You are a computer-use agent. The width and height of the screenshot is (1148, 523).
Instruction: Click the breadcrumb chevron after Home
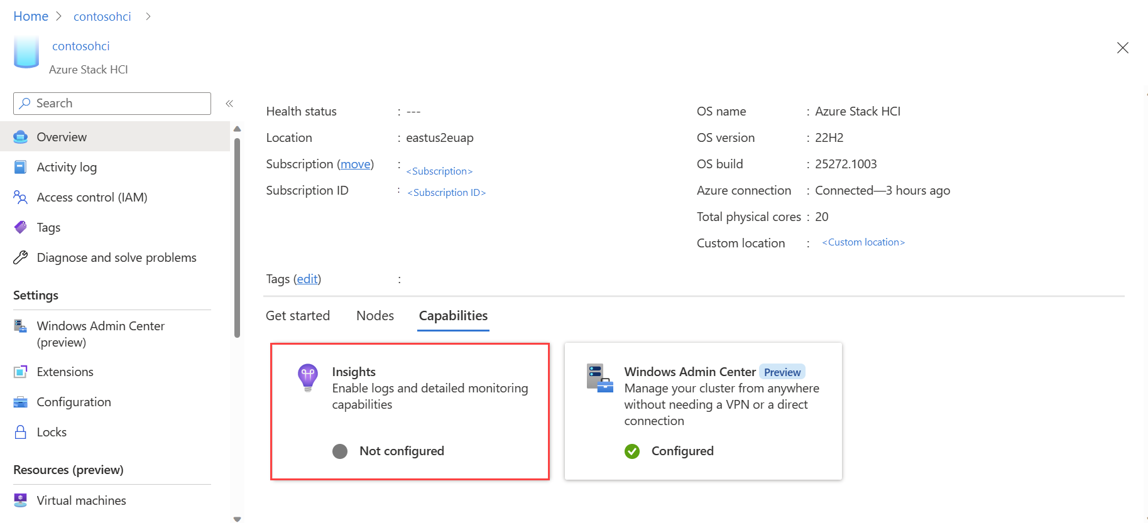59,16
